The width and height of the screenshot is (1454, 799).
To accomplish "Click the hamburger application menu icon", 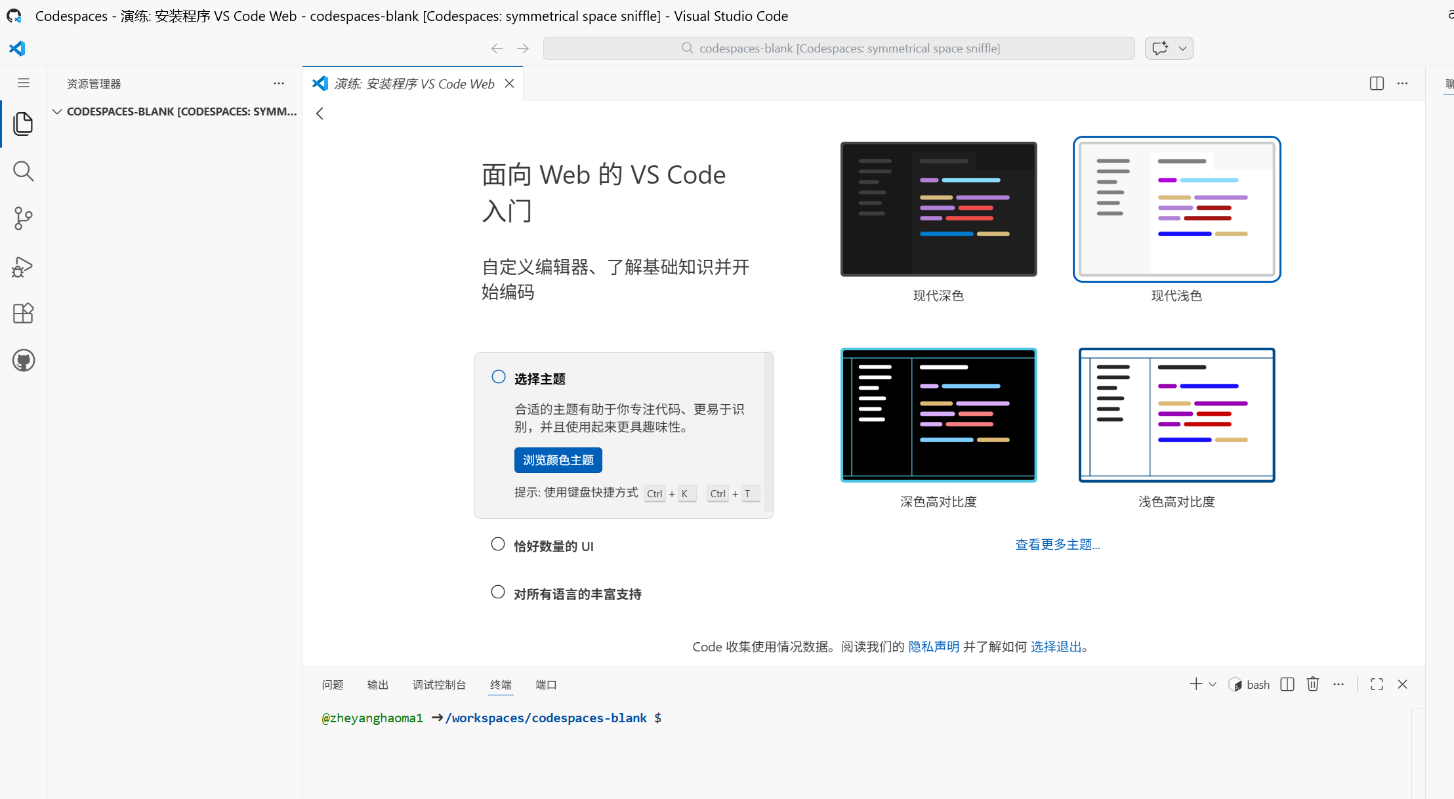I will coord(24,83).
